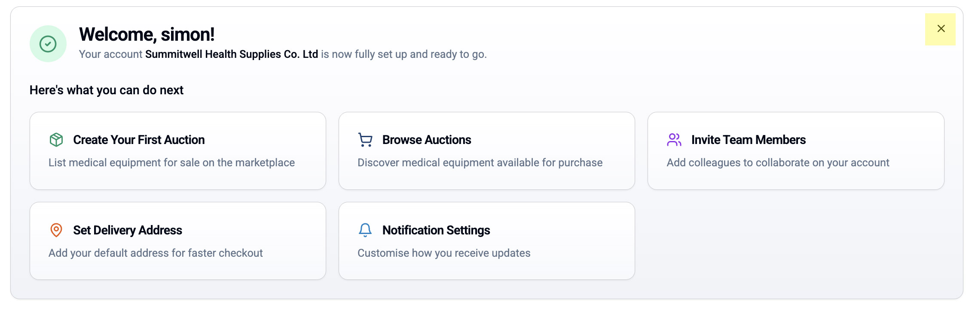
Task: Dismiss the welcome panel with X
Action: tap(941, 29)
